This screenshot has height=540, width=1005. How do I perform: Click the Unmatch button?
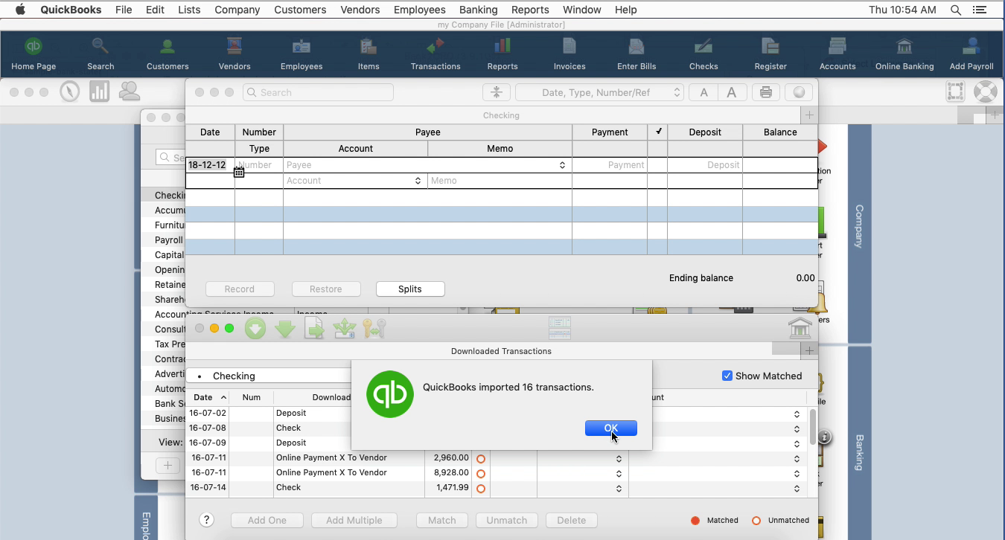[x=507, y=520]
